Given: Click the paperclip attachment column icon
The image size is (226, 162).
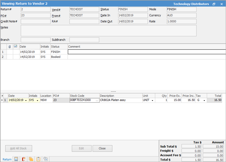Looking at the screenshot, I should [10, 47].
